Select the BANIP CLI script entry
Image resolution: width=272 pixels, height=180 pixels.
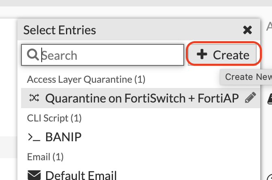(140, 137)
